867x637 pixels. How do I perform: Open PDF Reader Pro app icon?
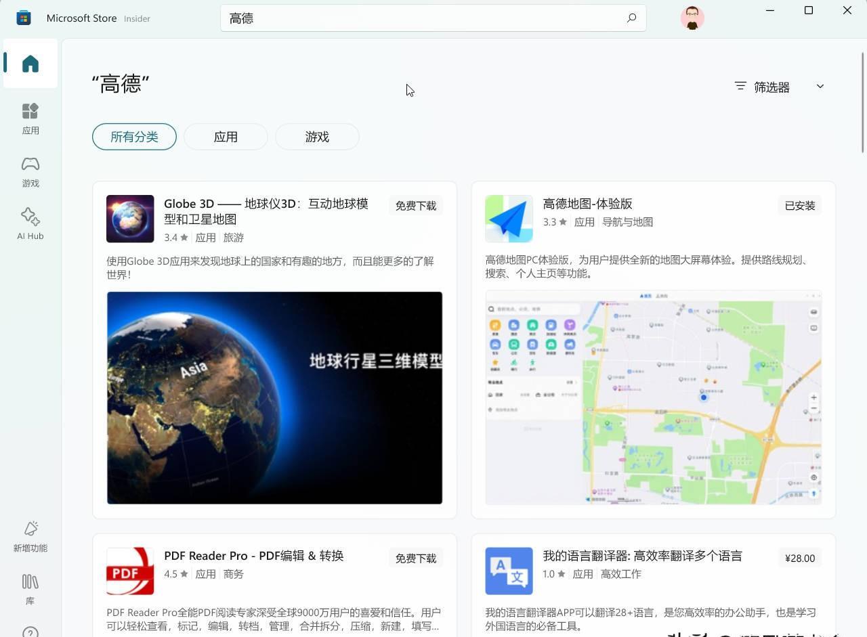click(x=130, y=571)
